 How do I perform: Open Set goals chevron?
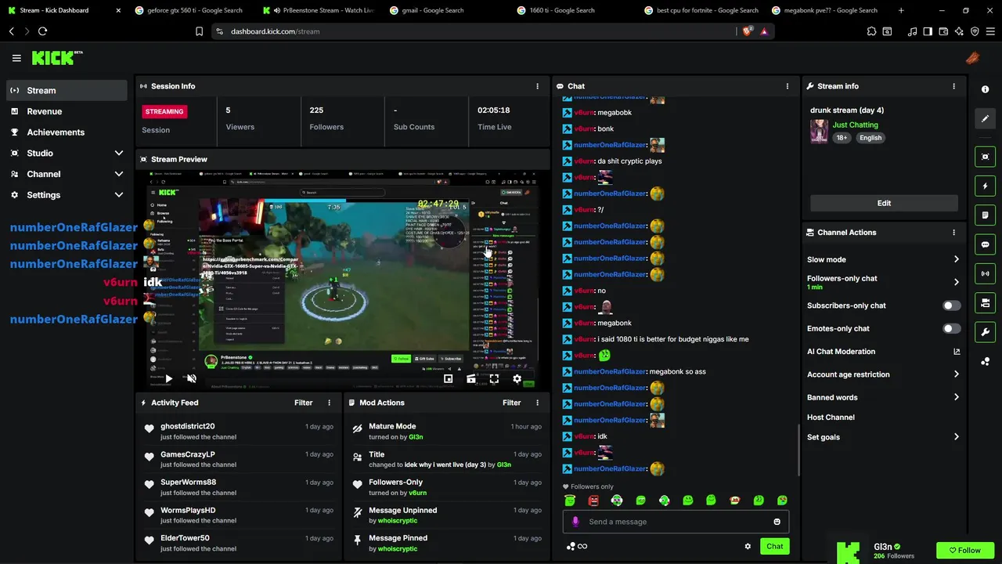tap(956, 437)
